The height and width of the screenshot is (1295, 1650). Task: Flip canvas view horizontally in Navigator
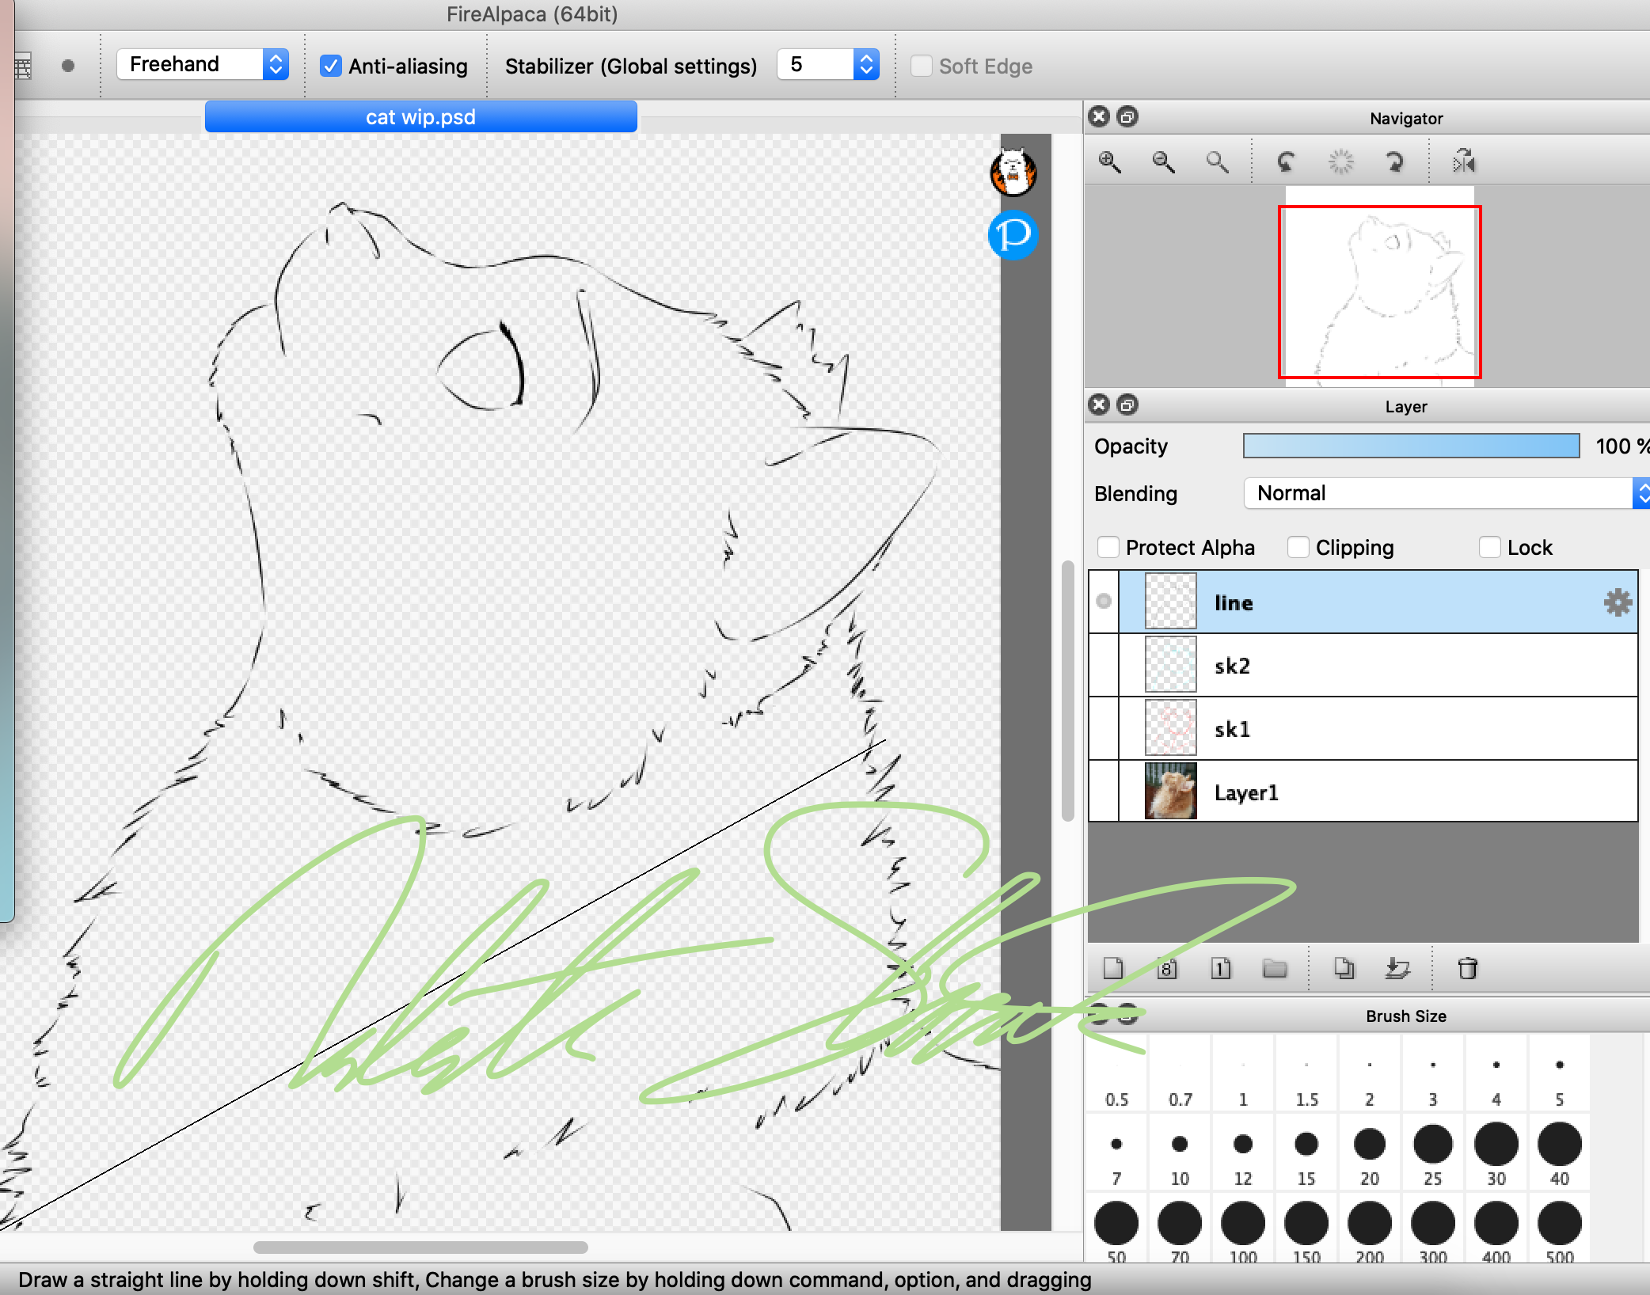(x=1464, y=162)
